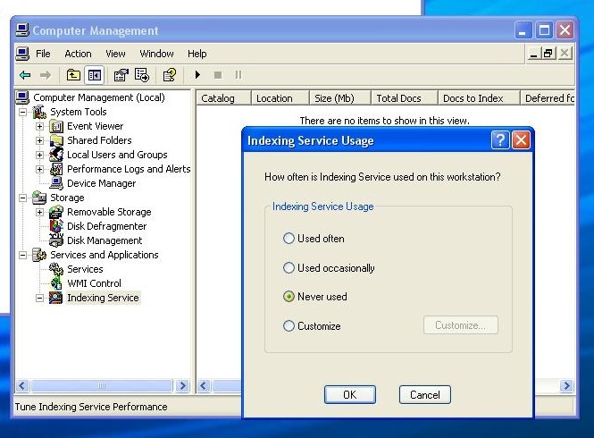Click the tree pane horizontal scrollbar thumb

tap(102, 385)
